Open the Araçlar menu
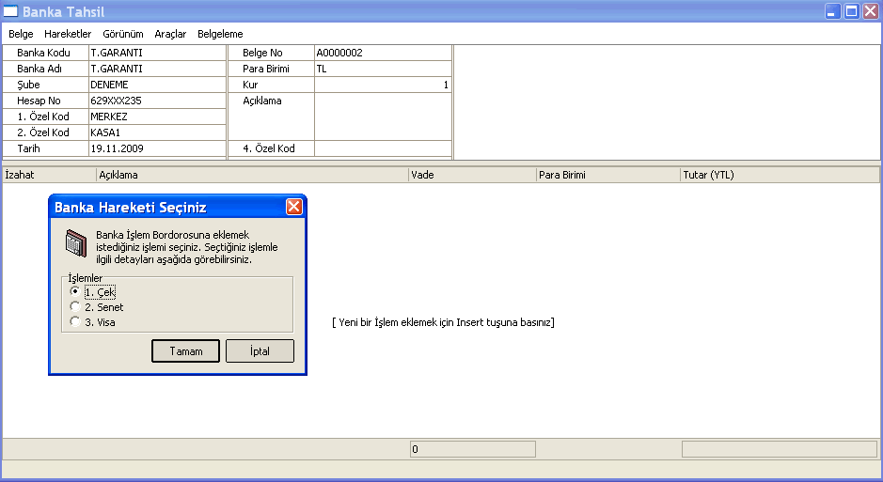Image resolution: width=883 pixels, height=482 pixels. coord(170,34)
